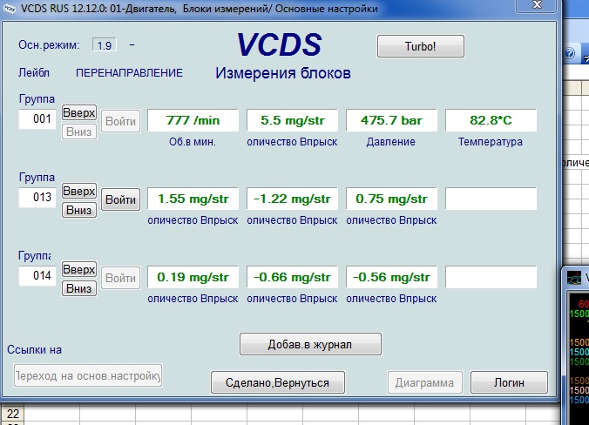Click the blue help icon in background window
This screenshot has height=425, width=589.
pos(570,54)
